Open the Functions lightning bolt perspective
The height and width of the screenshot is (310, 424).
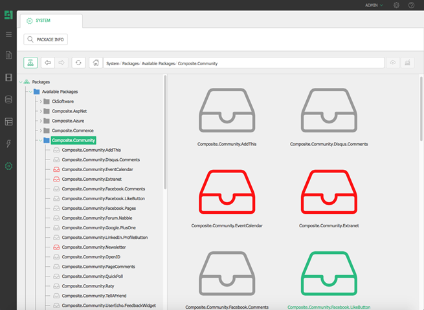pos(8,143)
